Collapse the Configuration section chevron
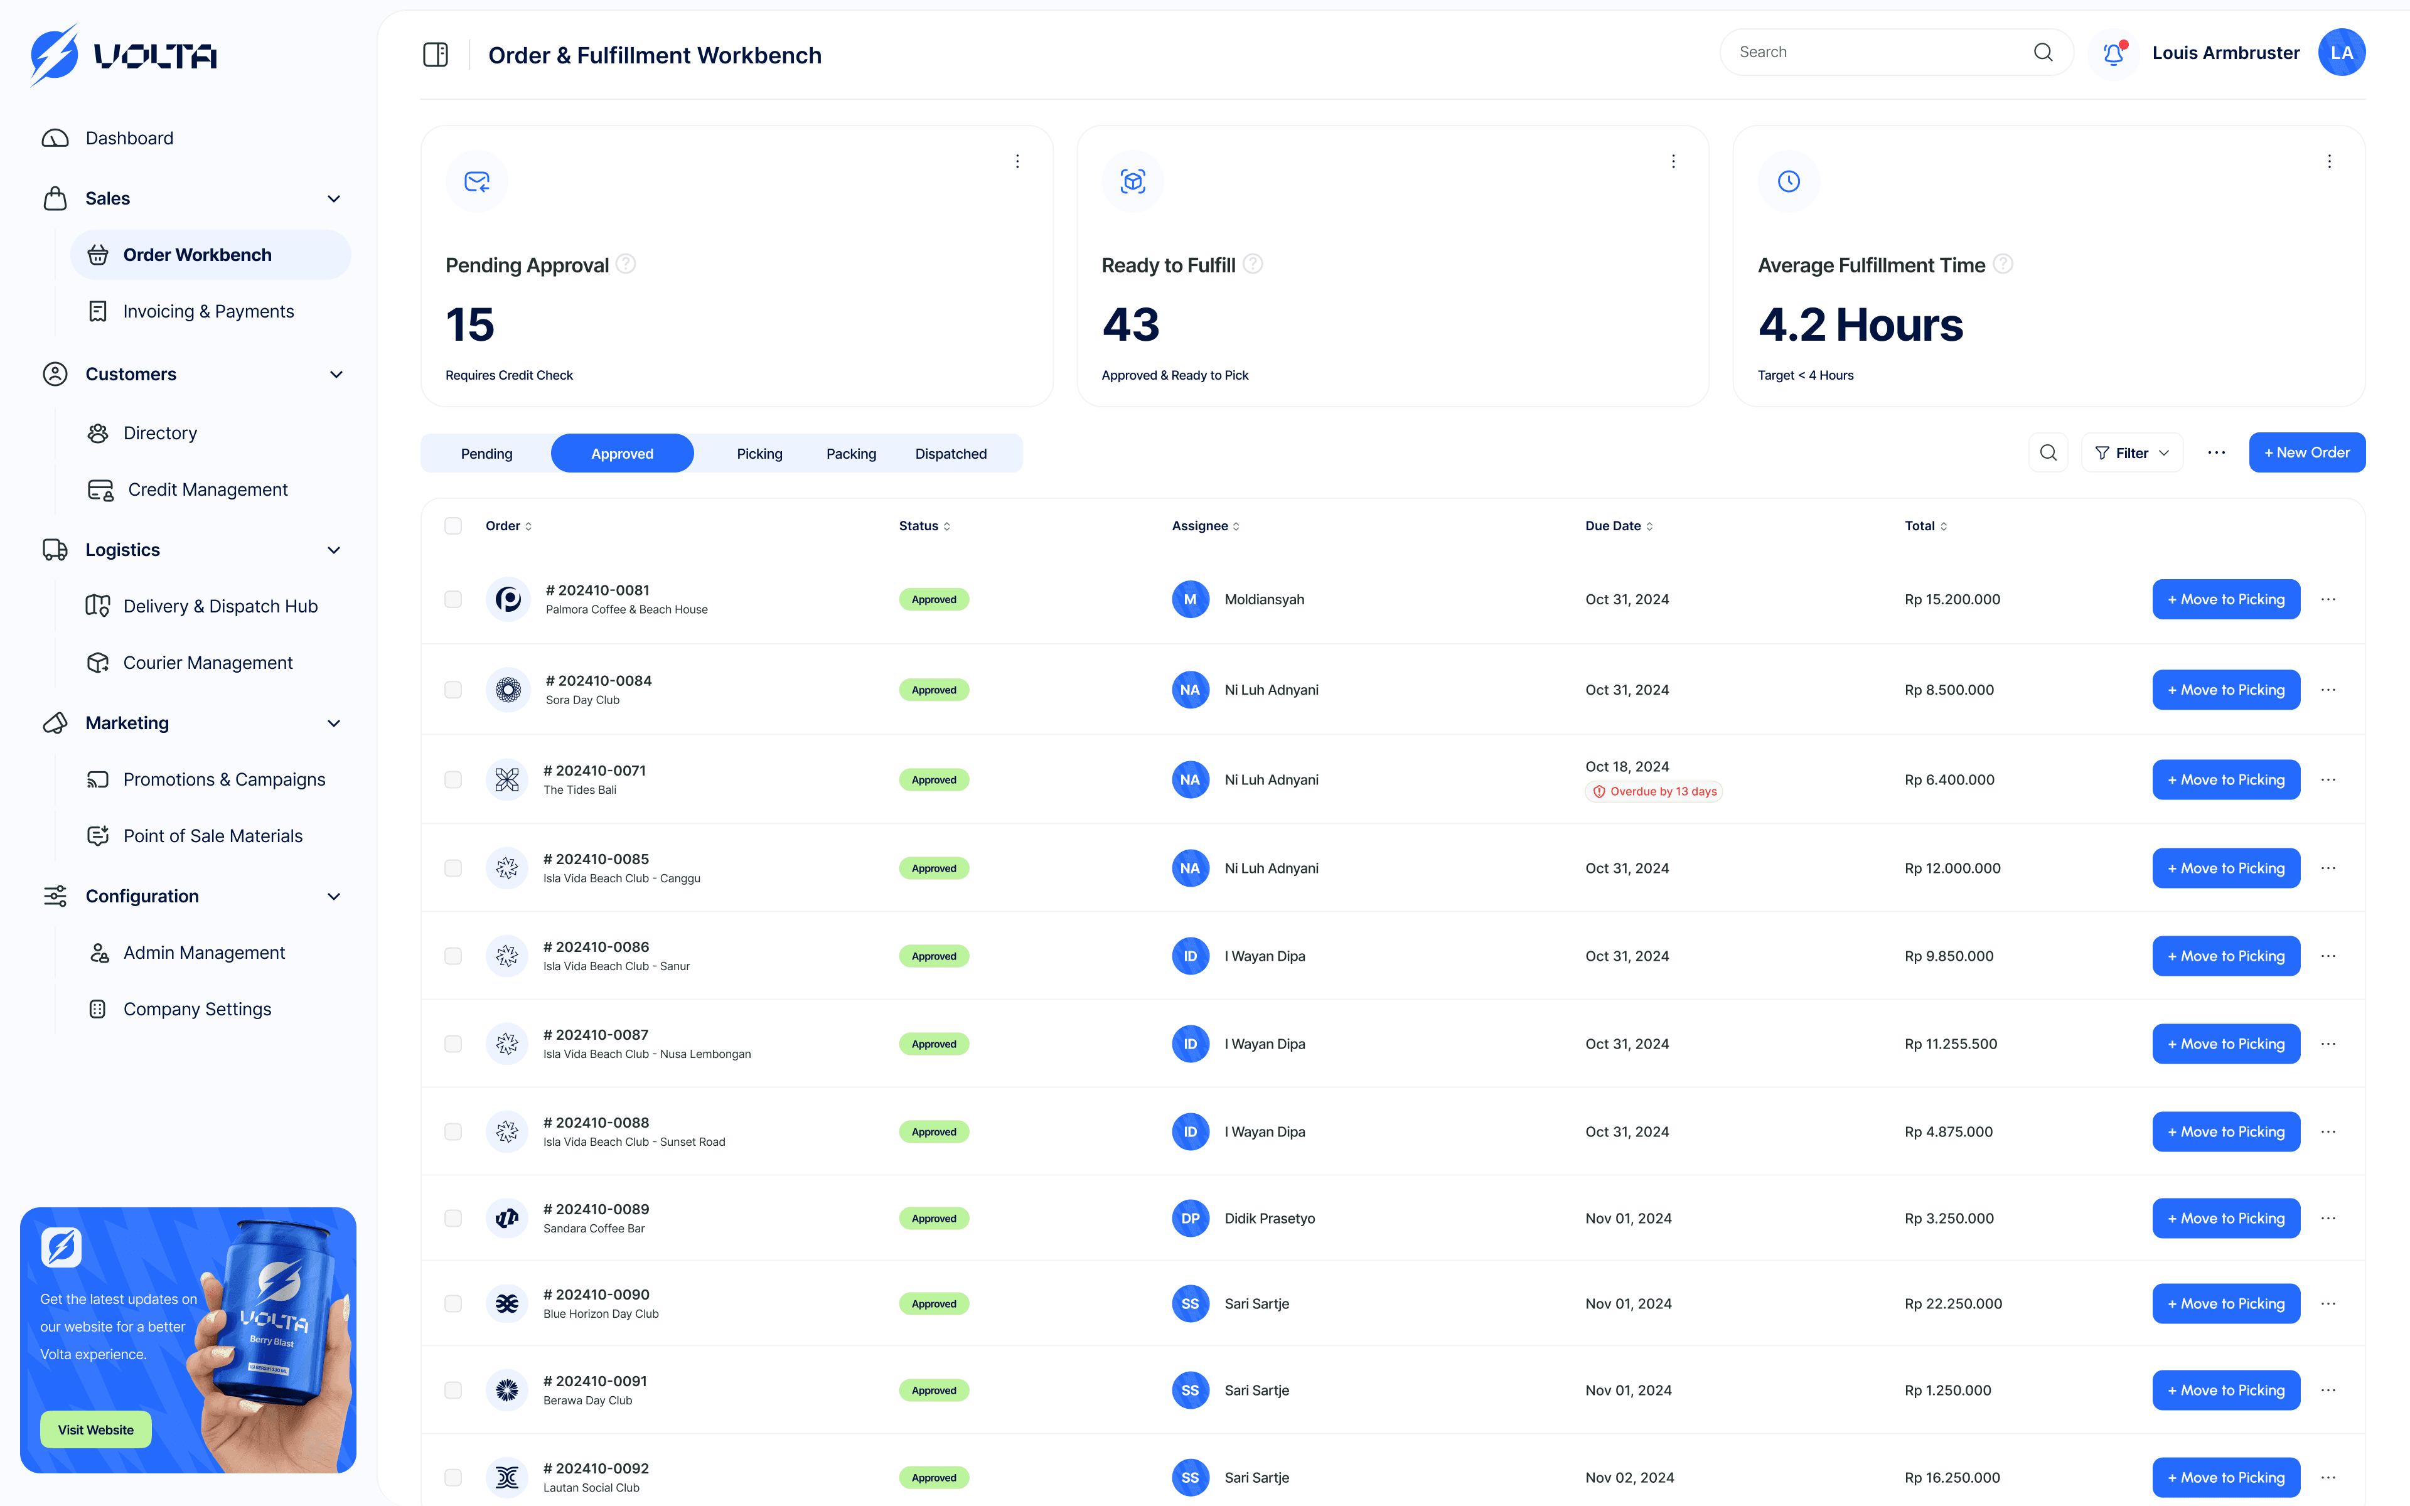This screenshot has width=2410, height=1506. tap(335, 897)
